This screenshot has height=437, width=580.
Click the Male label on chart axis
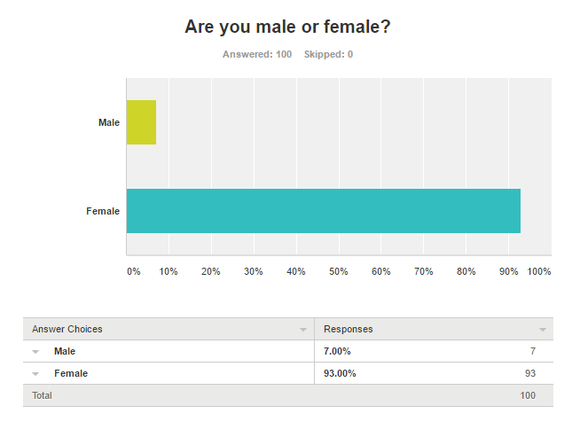coord(108,122)
